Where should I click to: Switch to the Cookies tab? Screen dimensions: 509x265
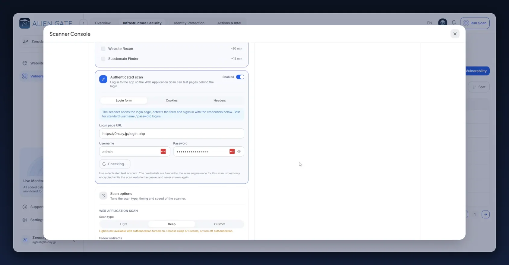pyautogui.click(x=172, y=100)
